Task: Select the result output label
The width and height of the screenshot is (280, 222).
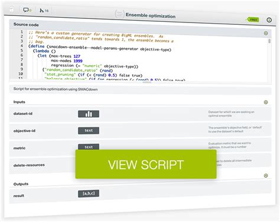Action: click(19, 196)
